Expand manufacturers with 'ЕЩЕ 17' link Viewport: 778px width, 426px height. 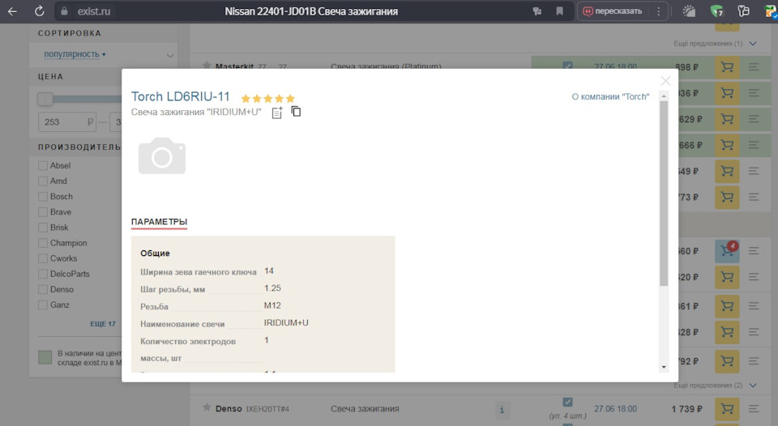click(x=103, y=324)
